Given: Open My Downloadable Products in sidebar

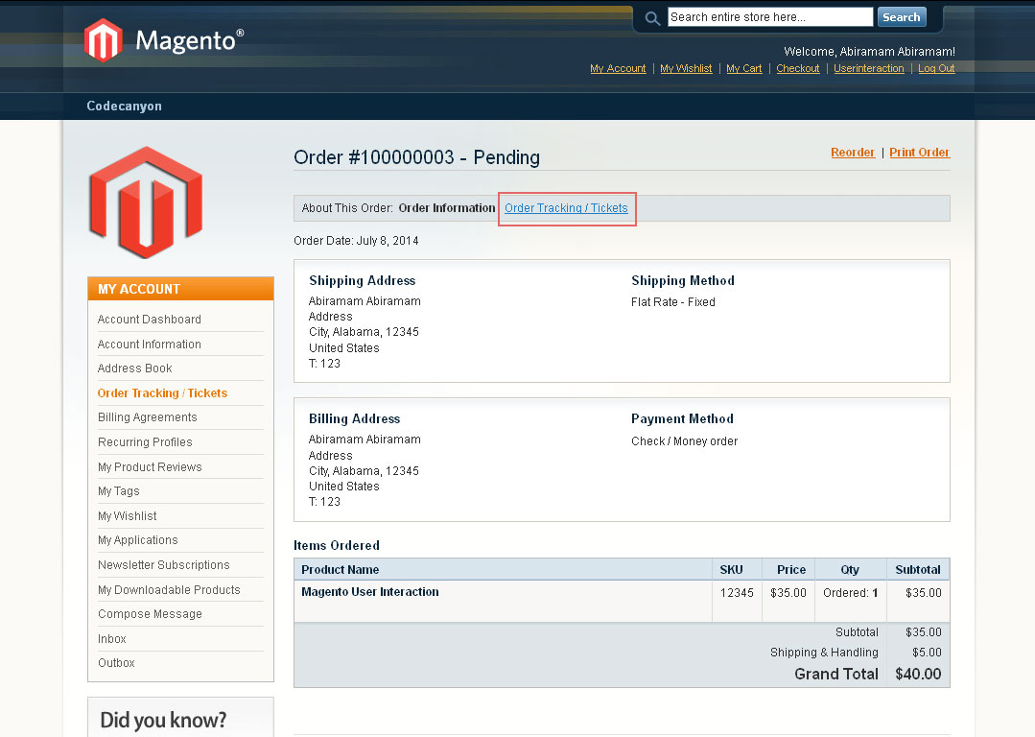Looking at the screenshot, I should (x=169, y=590).
